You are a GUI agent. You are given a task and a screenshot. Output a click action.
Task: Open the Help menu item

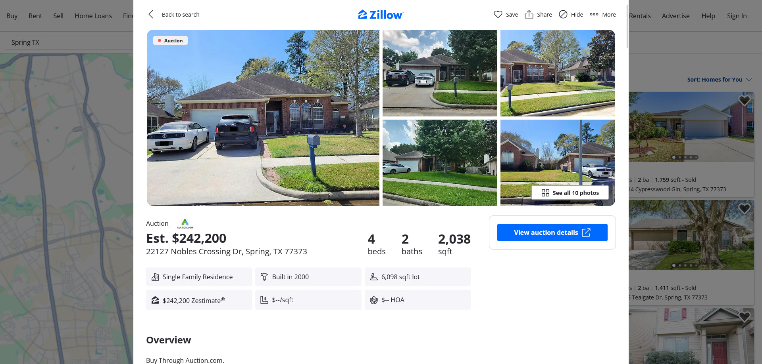tap(708, 16)
